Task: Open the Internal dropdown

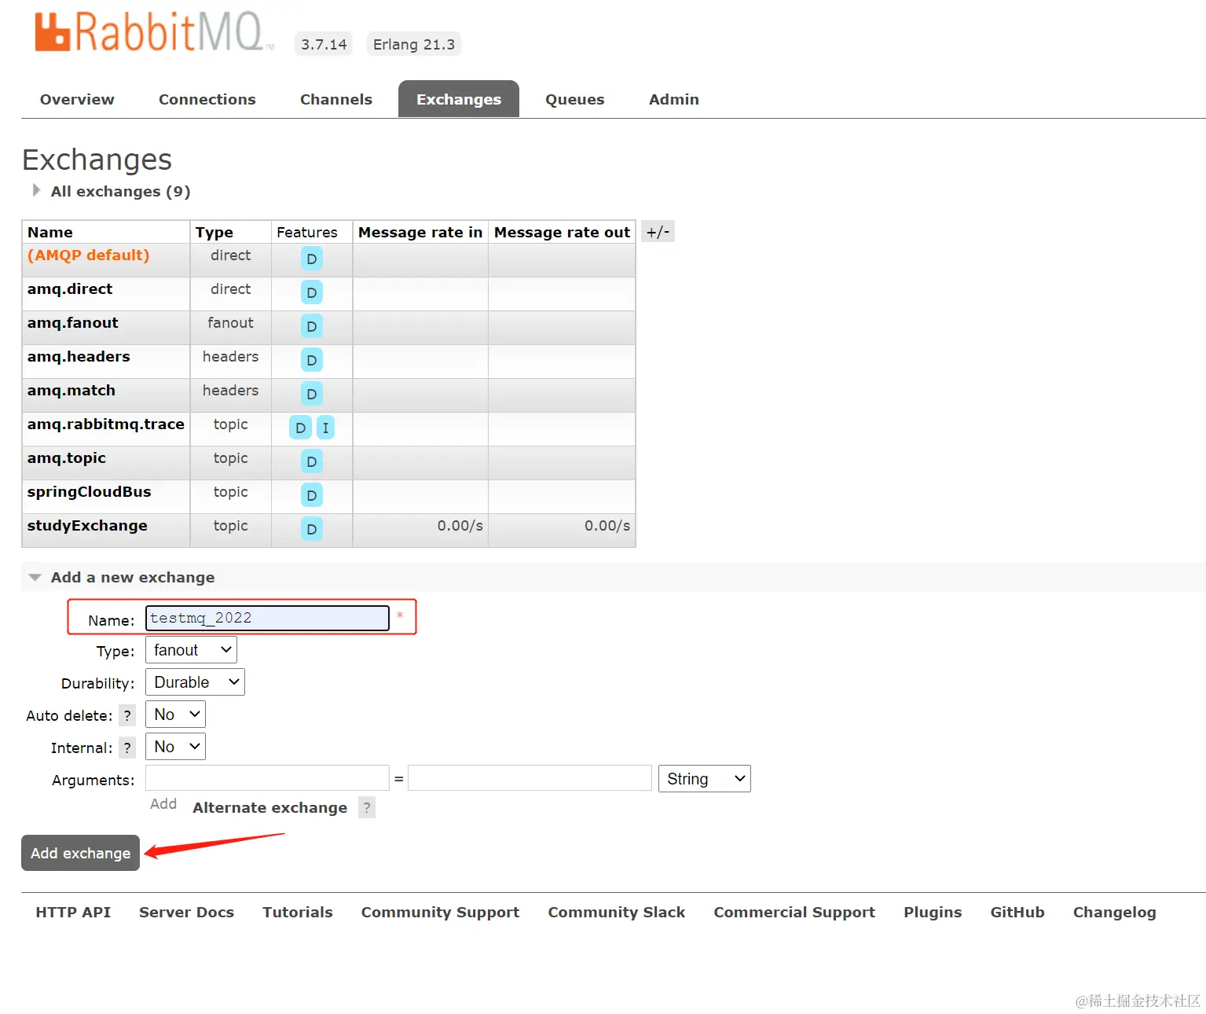Action: [x=175, y=747]
